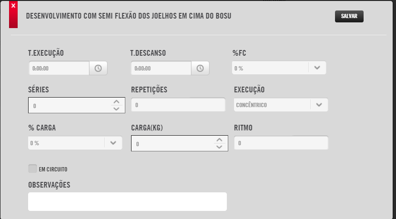Enable the Em Circuito checkbox
Image resolution: width=396 pixels, height=219 pixels.
pyautogui.click(x=32, y=169)
